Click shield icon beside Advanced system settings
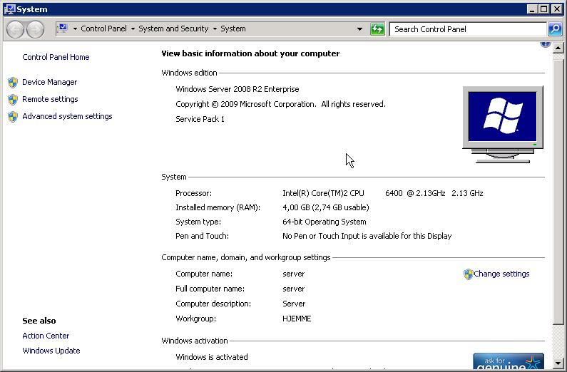 (13, 116)
